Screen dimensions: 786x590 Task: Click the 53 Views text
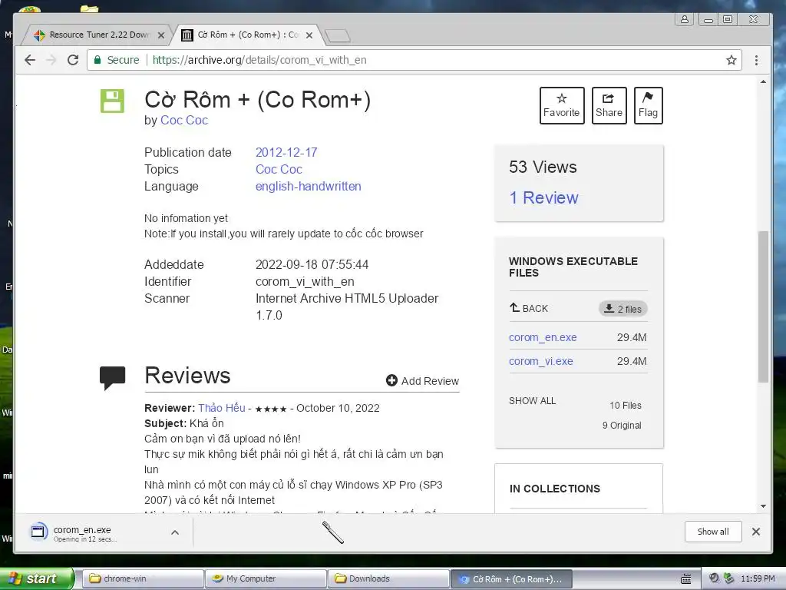pyautogui.click(x=543, y=167)
